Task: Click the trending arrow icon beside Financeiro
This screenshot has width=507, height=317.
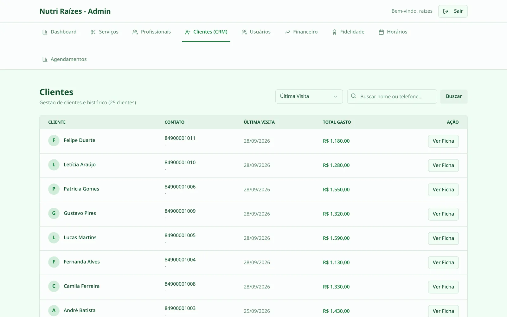Action: (x=287, y=32)
